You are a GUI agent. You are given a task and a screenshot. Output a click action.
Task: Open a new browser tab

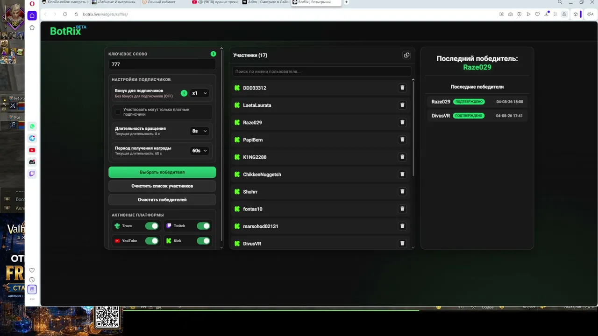pyautogui.click(x=346, y=2)
